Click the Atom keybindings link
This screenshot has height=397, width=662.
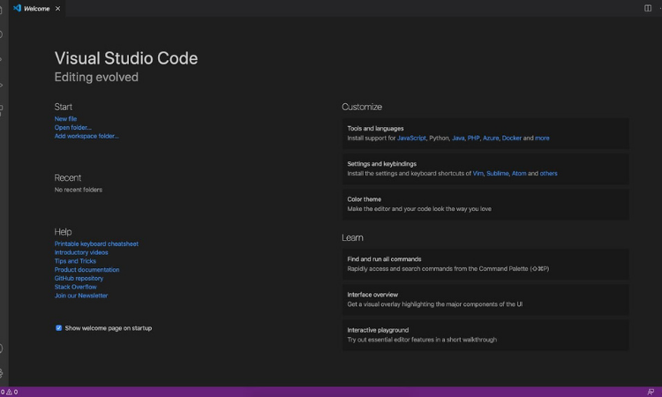[x=519, y=174]
